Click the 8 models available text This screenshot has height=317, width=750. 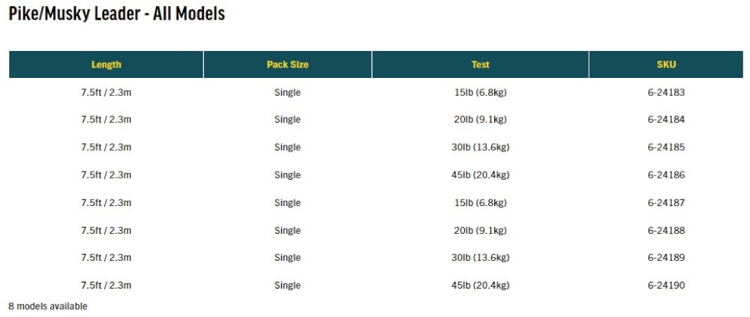48,306
